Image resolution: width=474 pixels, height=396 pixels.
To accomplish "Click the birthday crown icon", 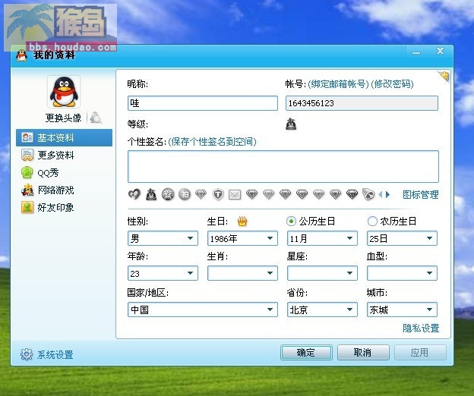I will pyautogui.click(x=242, y=222).
